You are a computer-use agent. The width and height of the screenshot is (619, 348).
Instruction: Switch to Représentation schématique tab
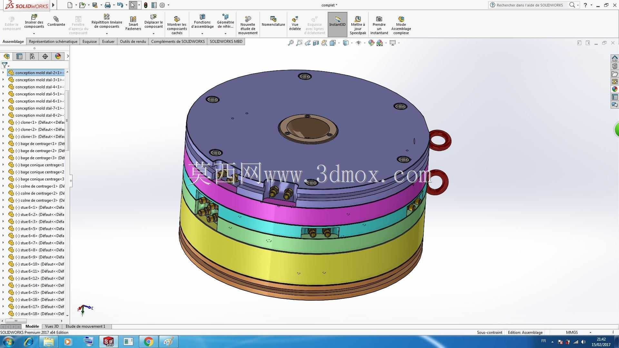(x=53, y=42)
